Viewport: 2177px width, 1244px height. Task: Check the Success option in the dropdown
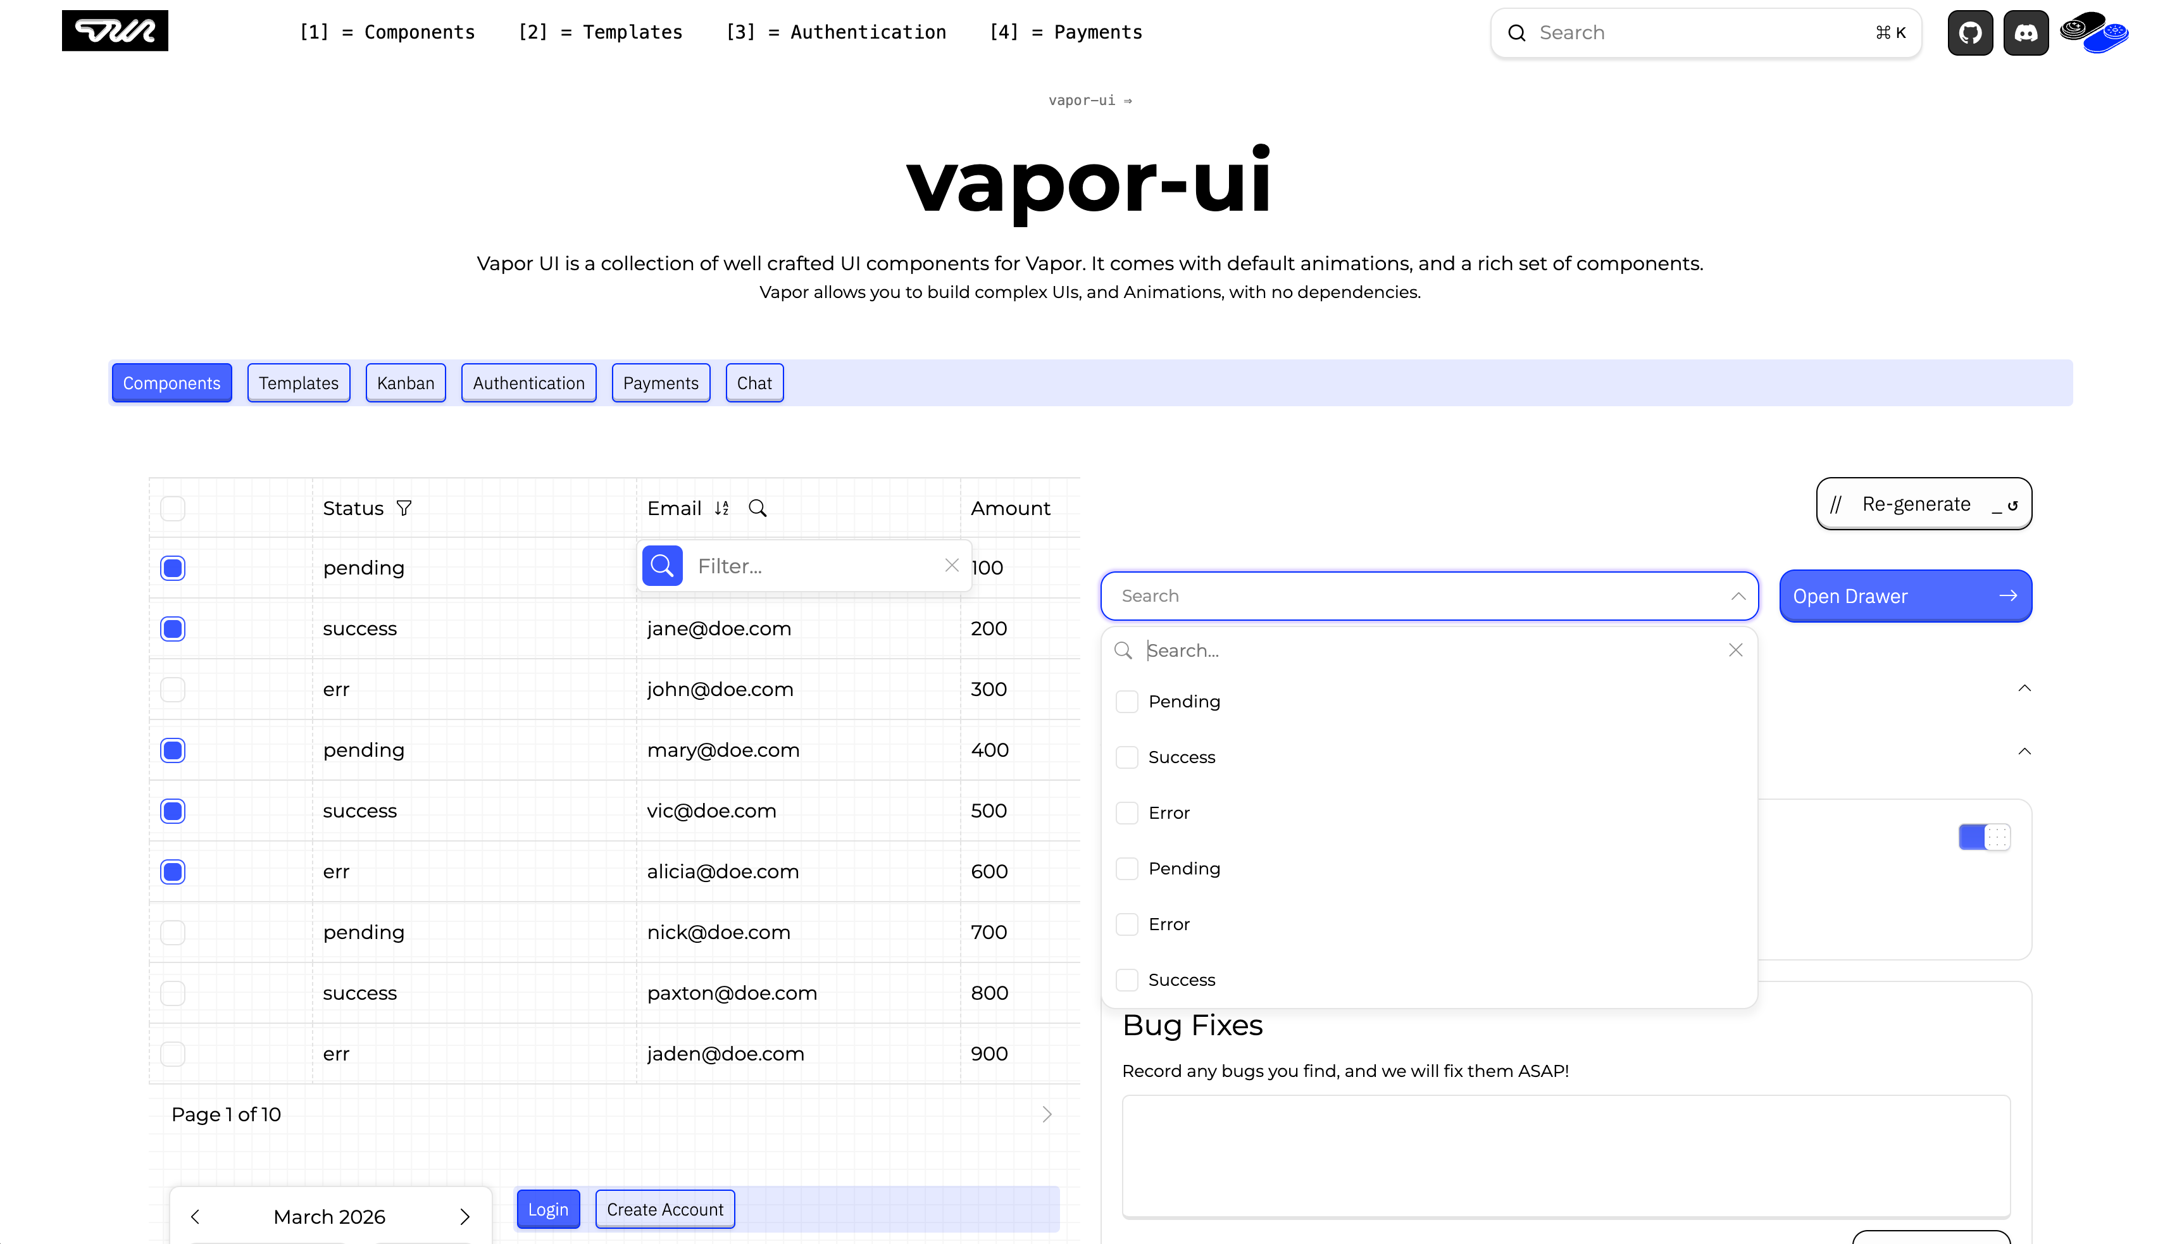(x=1127, y=757)
